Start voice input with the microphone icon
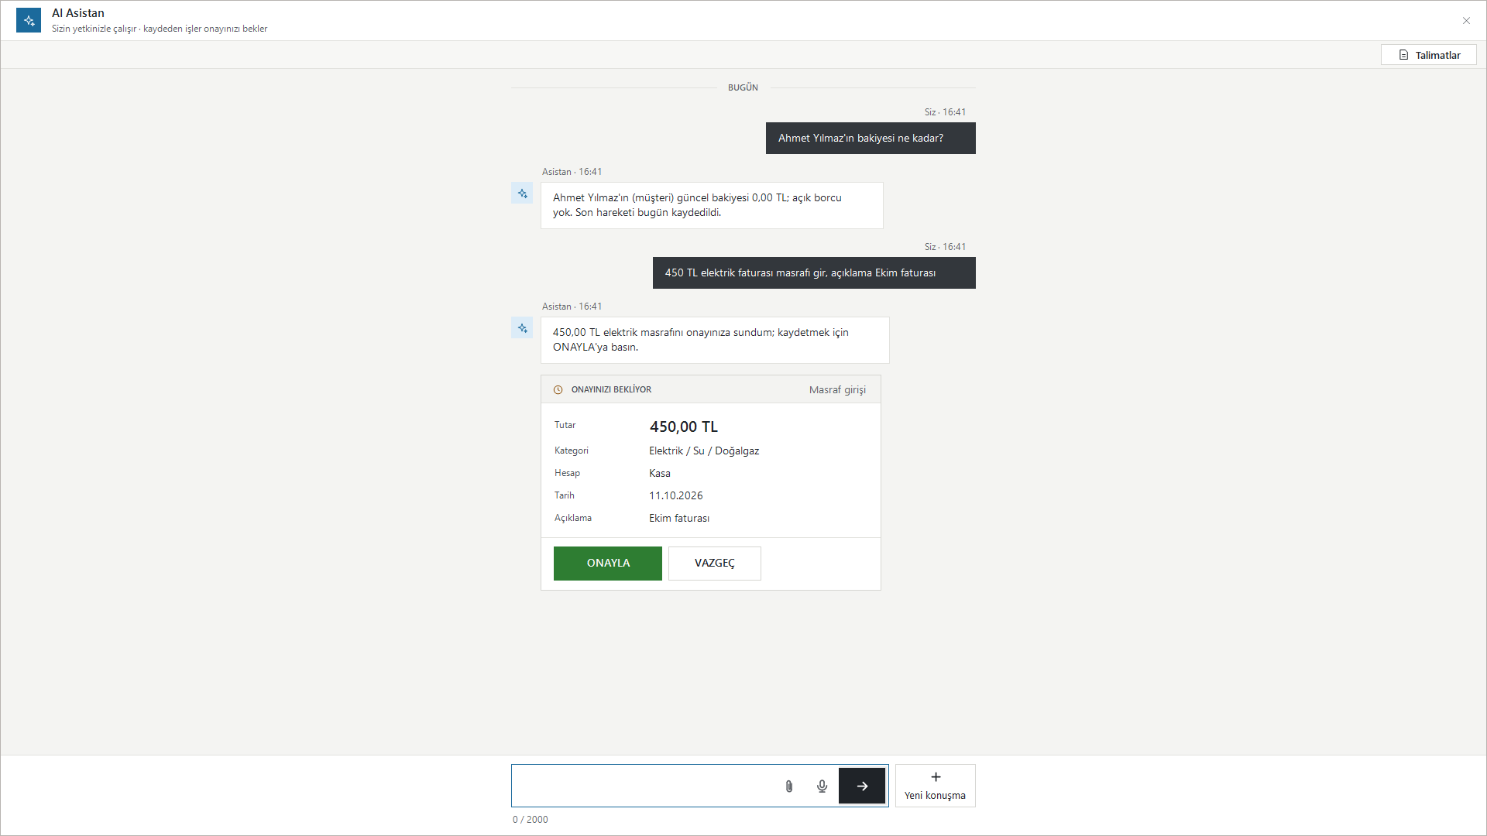The image size is (1487, 836). [822, 786]
